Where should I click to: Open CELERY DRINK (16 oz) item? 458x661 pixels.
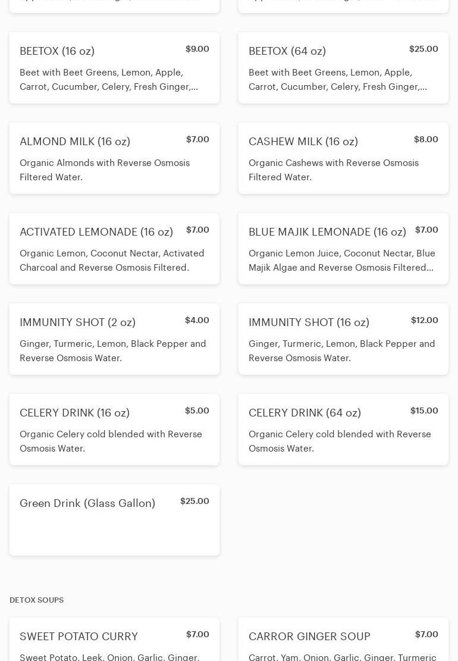[x=114, y=430]
